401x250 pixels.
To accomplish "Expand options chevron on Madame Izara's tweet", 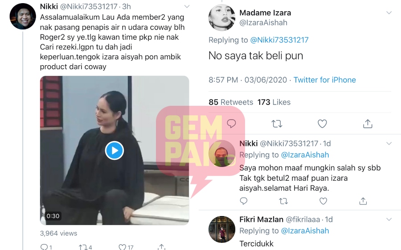I will pos(389,12).
